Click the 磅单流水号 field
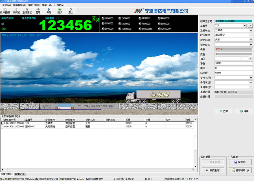Screen dimensions: 254x181 tap(234, 21)
